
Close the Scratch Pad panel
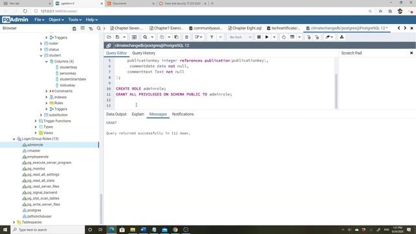pyautogui.click(x=411, y=53)
